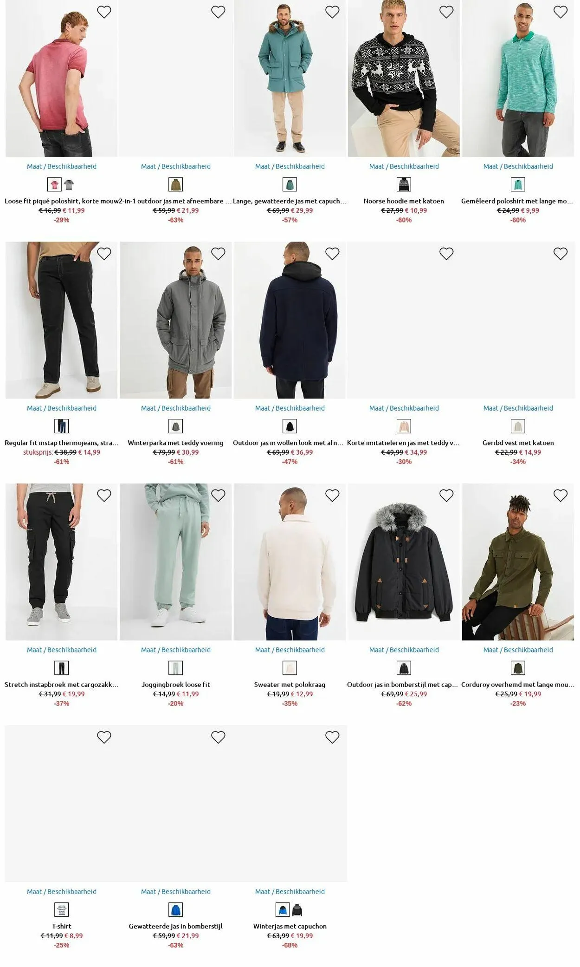Heart the Winterparka met teddy voering
Screen dimensions: 580x967
[x=218, y=254]
